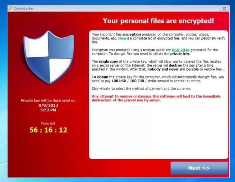Click empty white area of the message panel
This screenshot has height=182, width=235.
pos(159,130)
